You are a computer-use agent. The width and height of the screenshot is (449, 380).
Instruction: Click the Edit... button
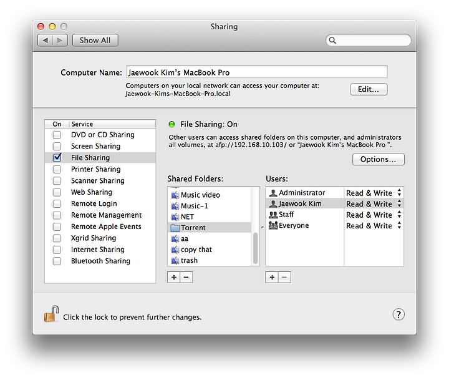pos(369,89)
